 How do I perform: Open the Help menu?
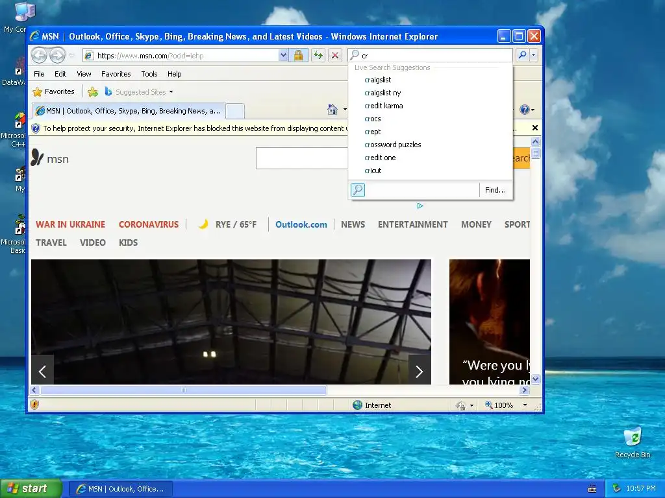174,74
